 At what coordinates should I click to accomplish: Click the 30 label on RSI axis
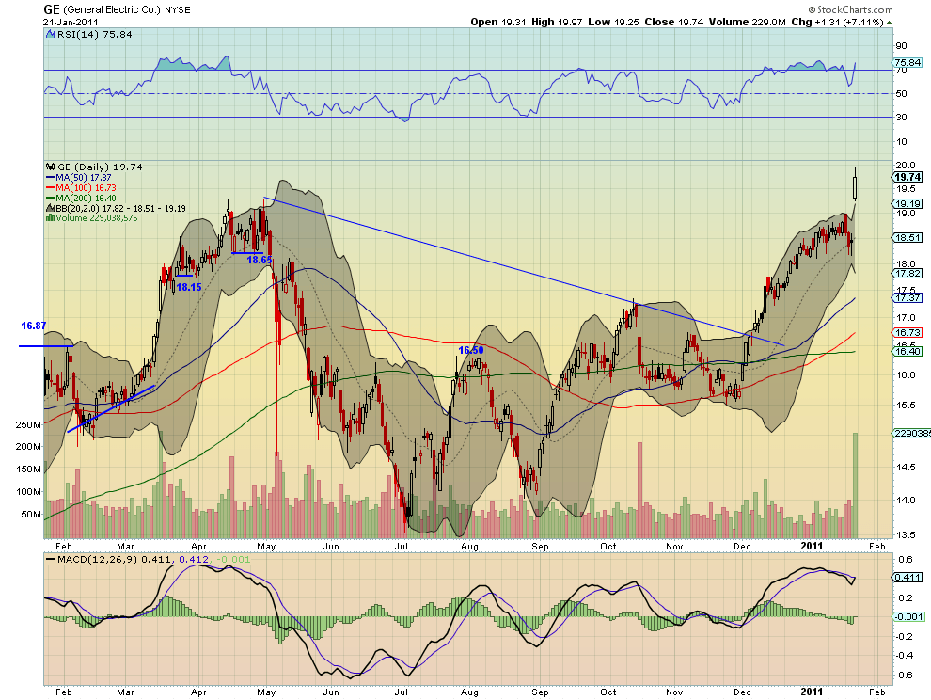pyautogui.click(x=901, y=117)
